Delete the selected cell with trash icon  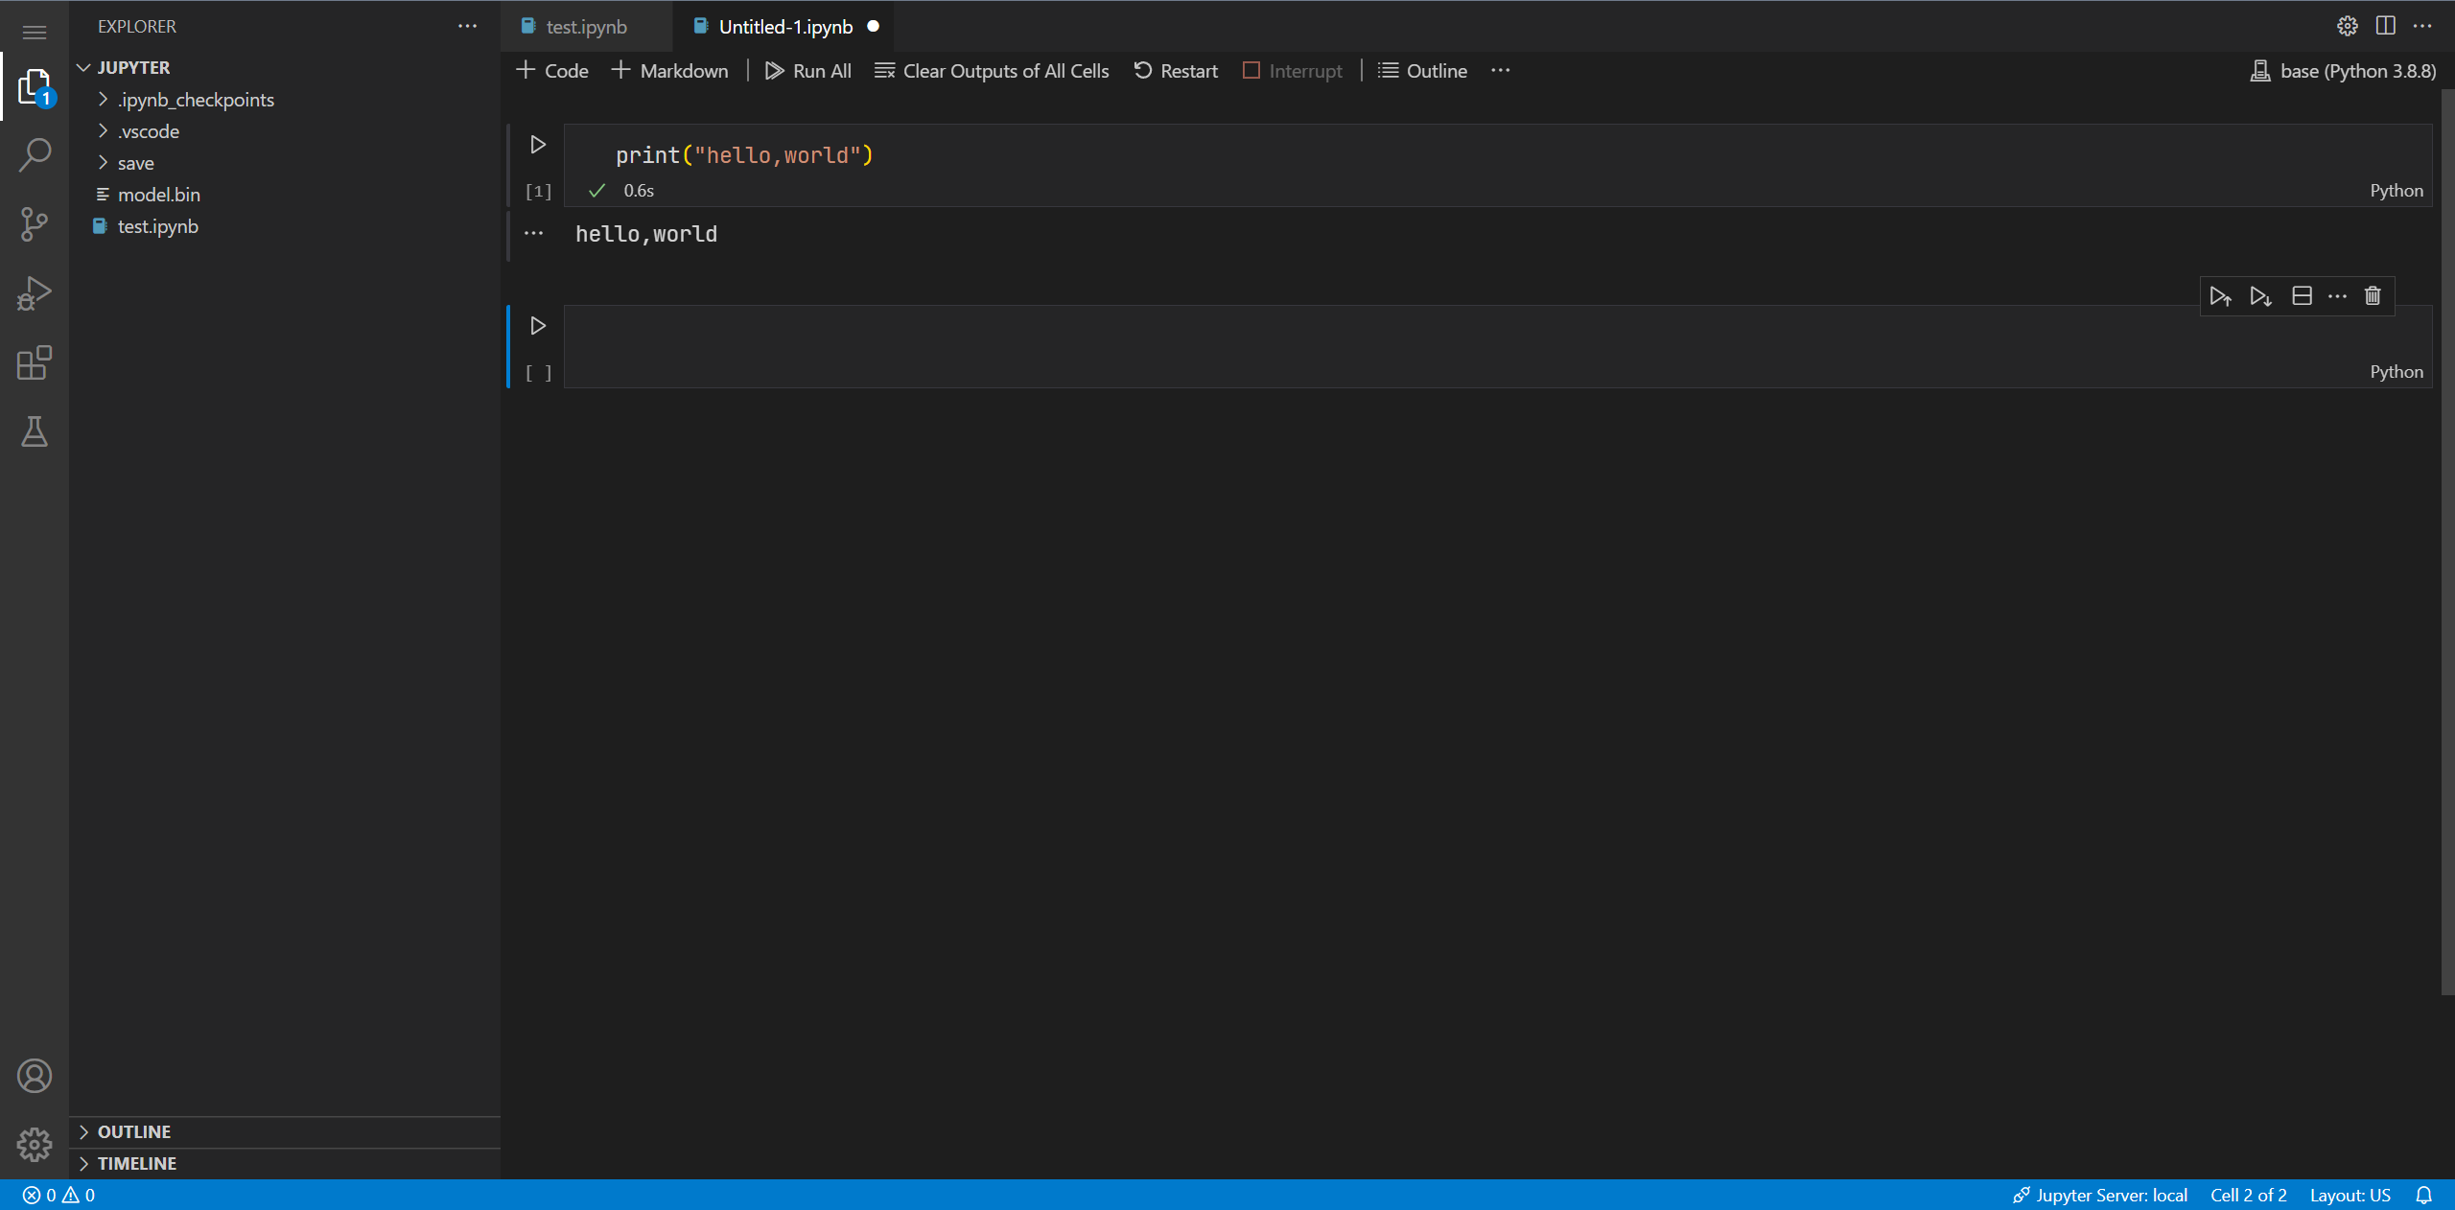tap(2373, 296)
